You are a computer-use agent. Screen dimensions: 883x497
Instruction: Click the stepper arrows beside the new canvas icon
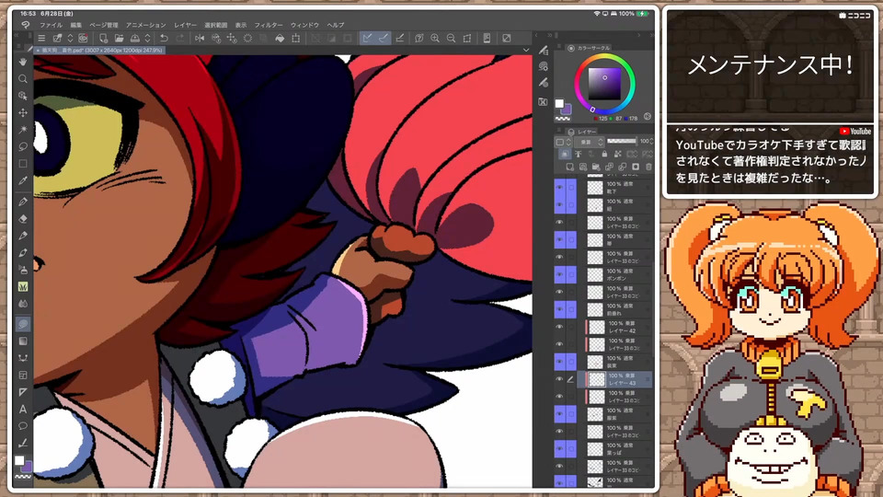click(70, 38)
